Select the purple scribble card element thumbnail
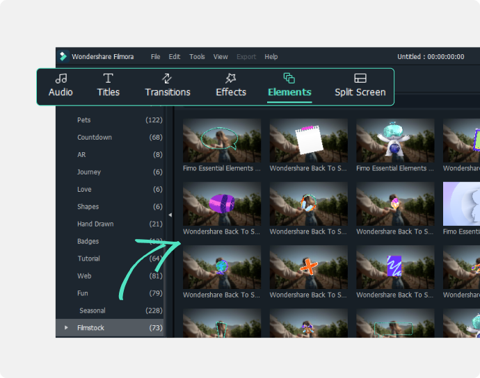 pyautogui.click(x=395, y=268)
